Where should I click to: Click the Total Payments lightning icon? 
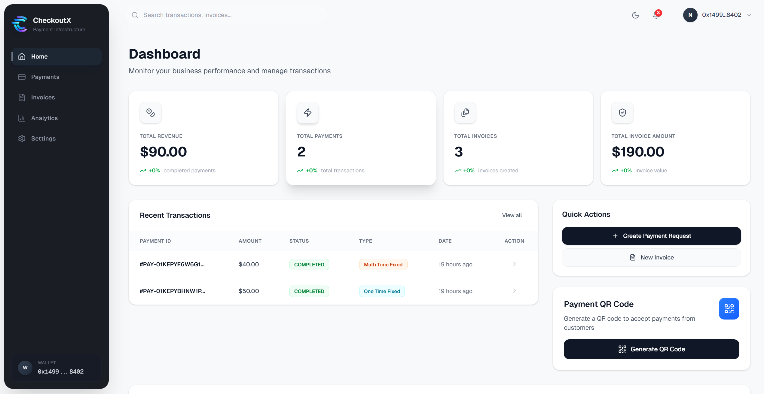pyautogui.click(x=308, y=113)
